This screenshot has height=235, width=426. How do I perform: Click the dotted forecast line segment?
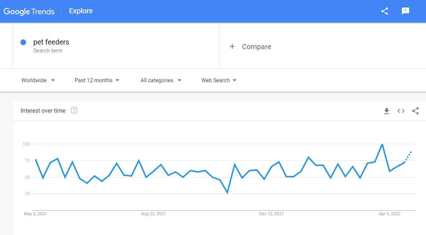click(408, 157)
